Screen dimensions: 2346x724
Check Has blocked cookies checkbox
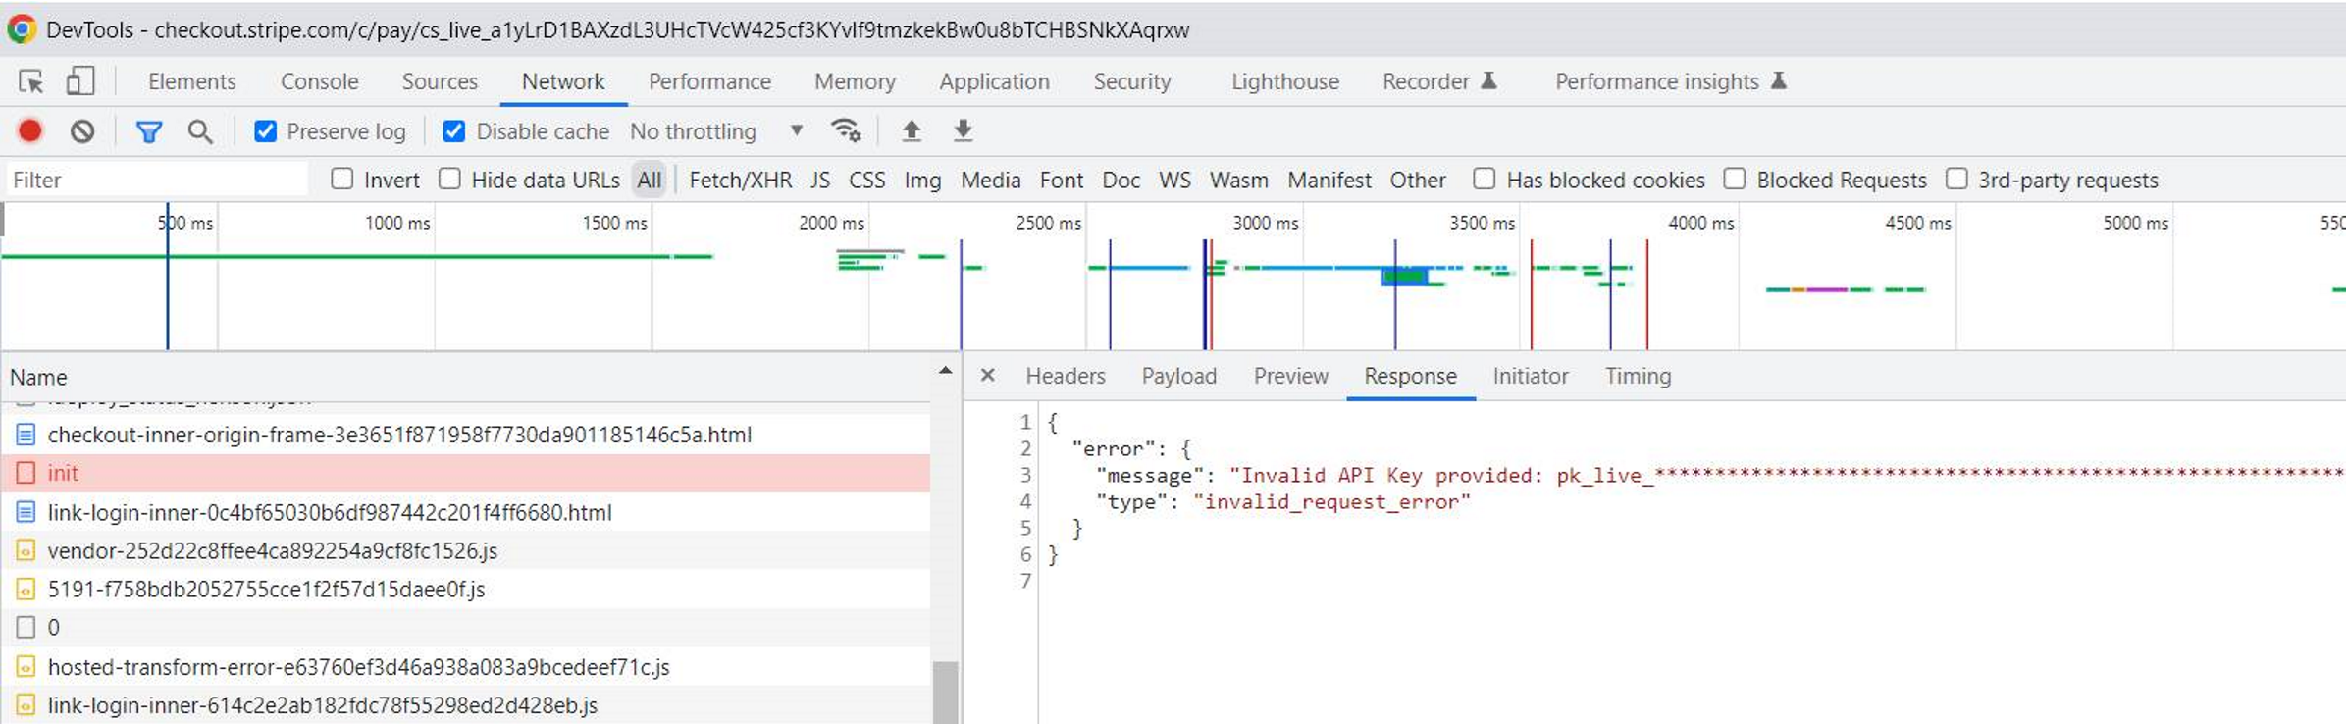[1485, 179]
